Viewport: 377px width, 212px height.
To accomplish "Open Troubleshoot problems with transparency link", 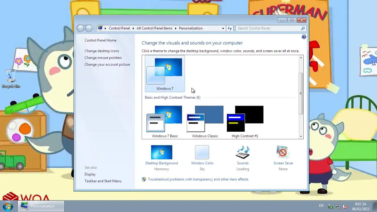I will [x=198, y=179].
